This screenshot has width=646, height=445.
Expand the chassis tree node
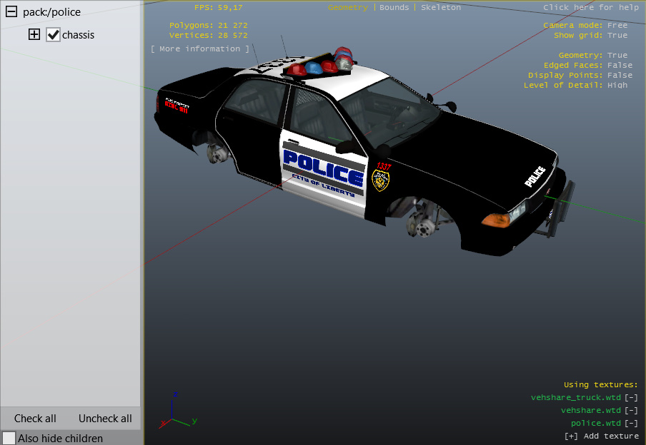pos(34,34)
